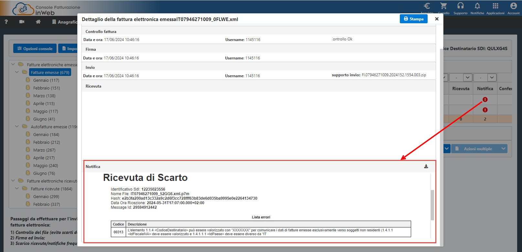Click the video camera icon

click(22, 22)
